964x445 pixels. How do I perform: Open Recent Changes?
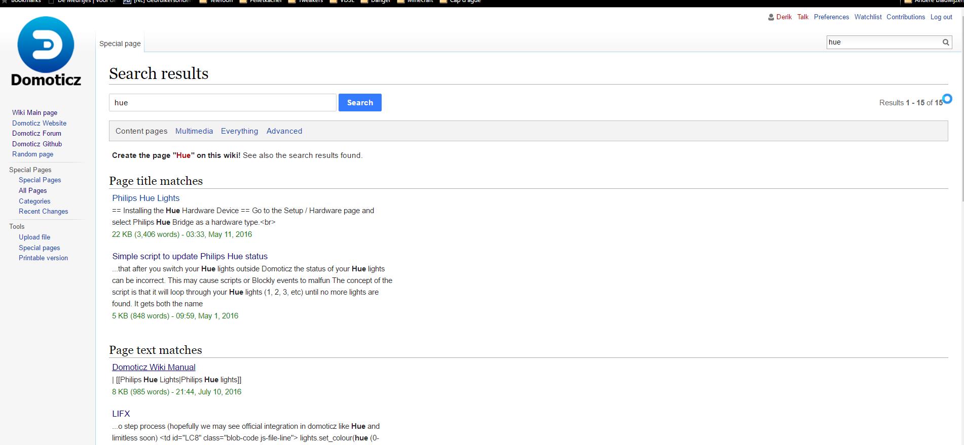43,211
